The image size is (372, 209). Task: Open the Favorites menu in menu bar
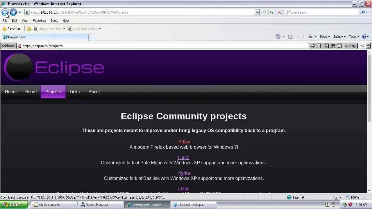tap(39, 21)
